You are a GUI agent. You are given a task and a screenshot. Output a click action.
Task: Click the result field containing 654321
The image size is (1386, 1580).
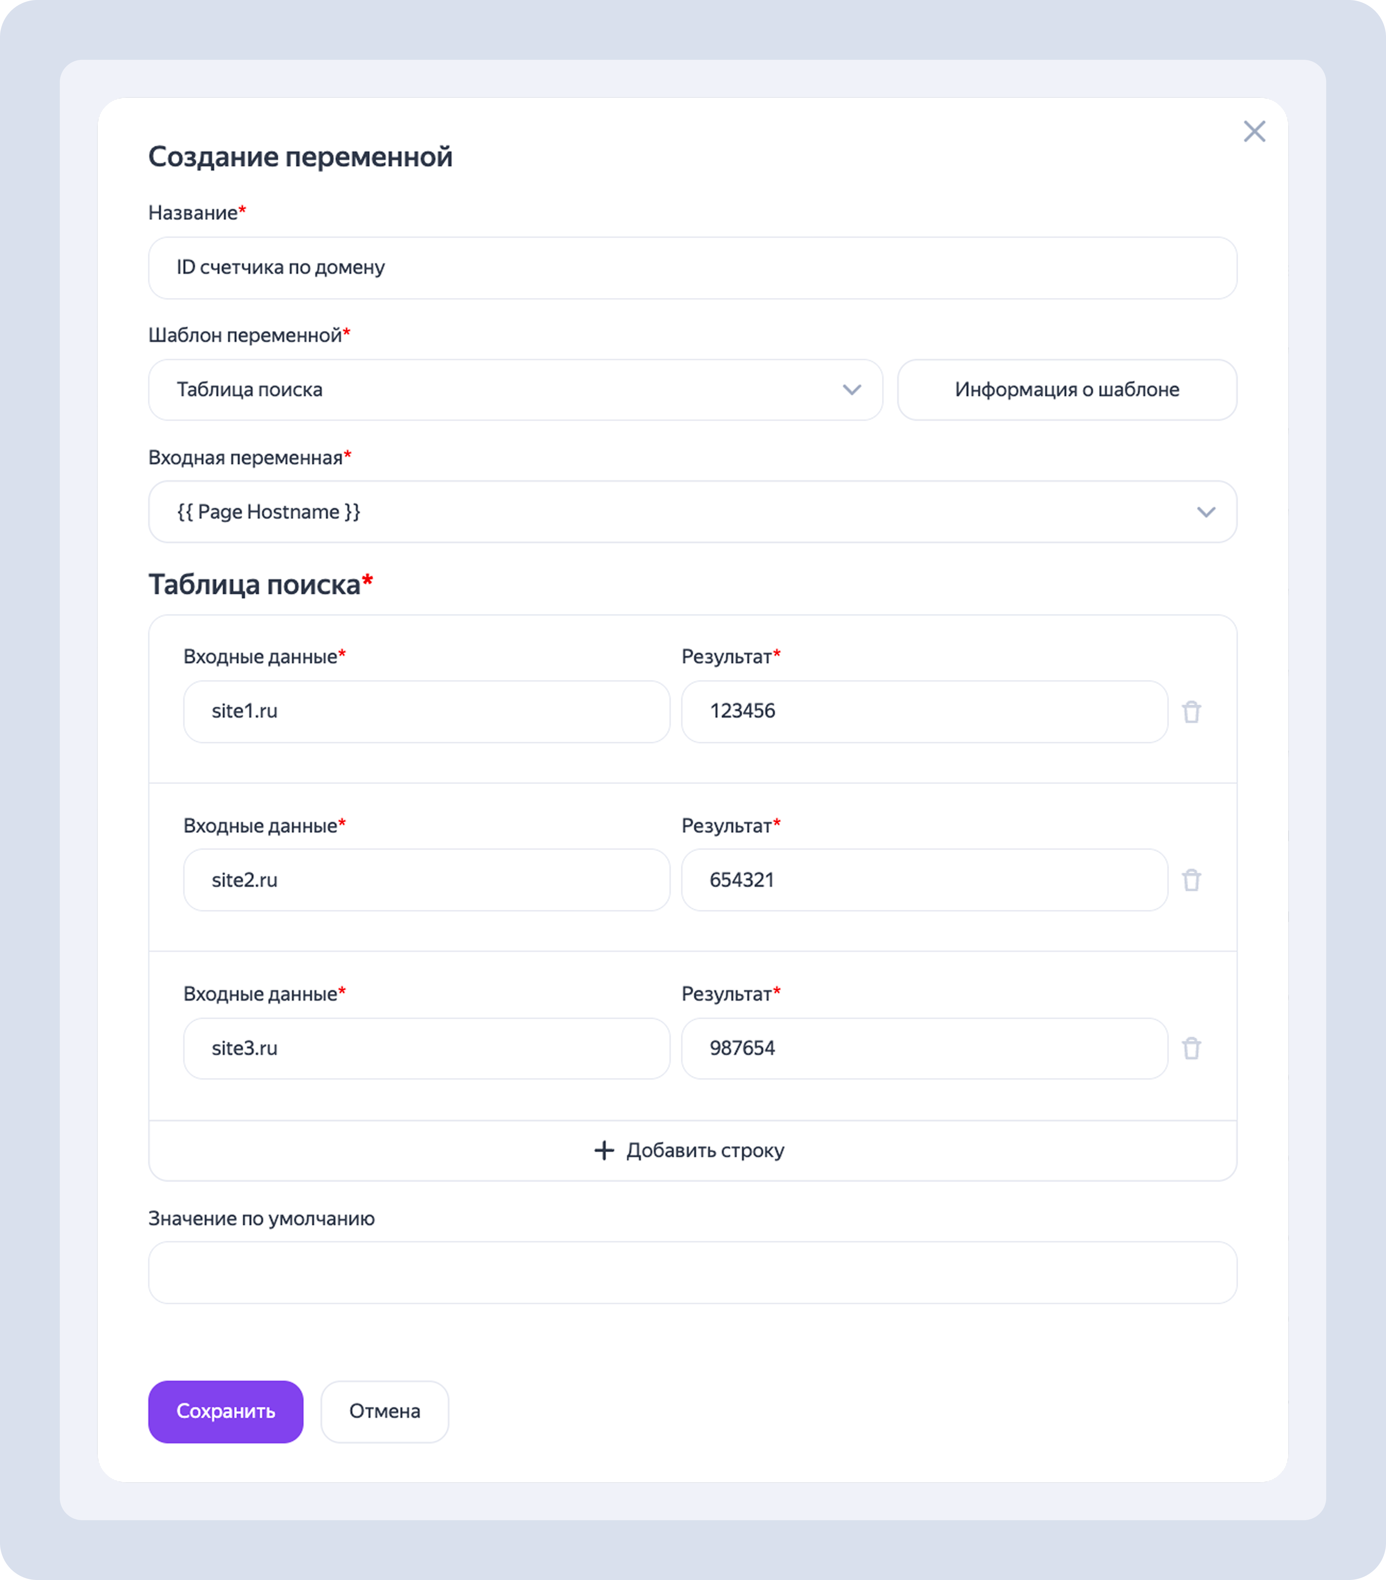point(924,880)
